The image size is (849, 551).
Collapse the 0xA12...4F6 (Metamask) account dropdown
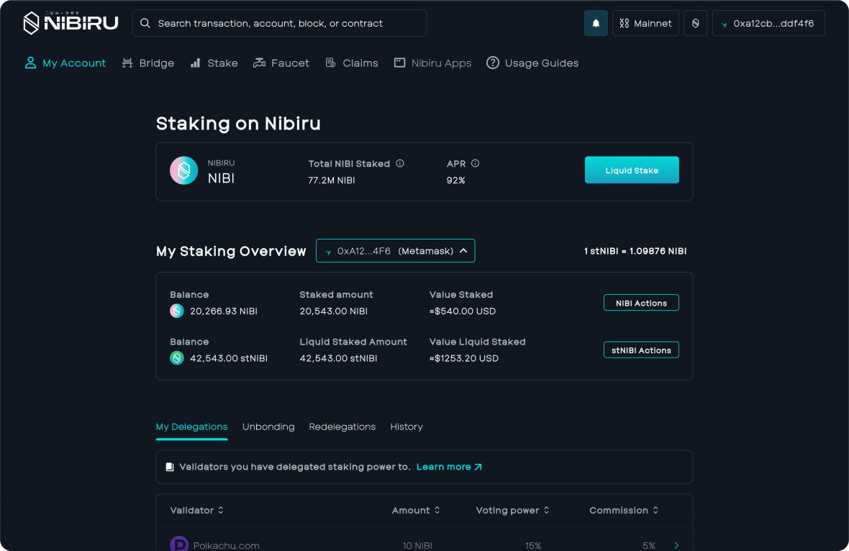(x=395, y=250)
